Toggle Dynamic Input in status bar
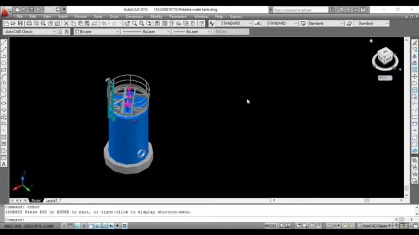The height and width of the screenshot is (235, 419). 111,226
